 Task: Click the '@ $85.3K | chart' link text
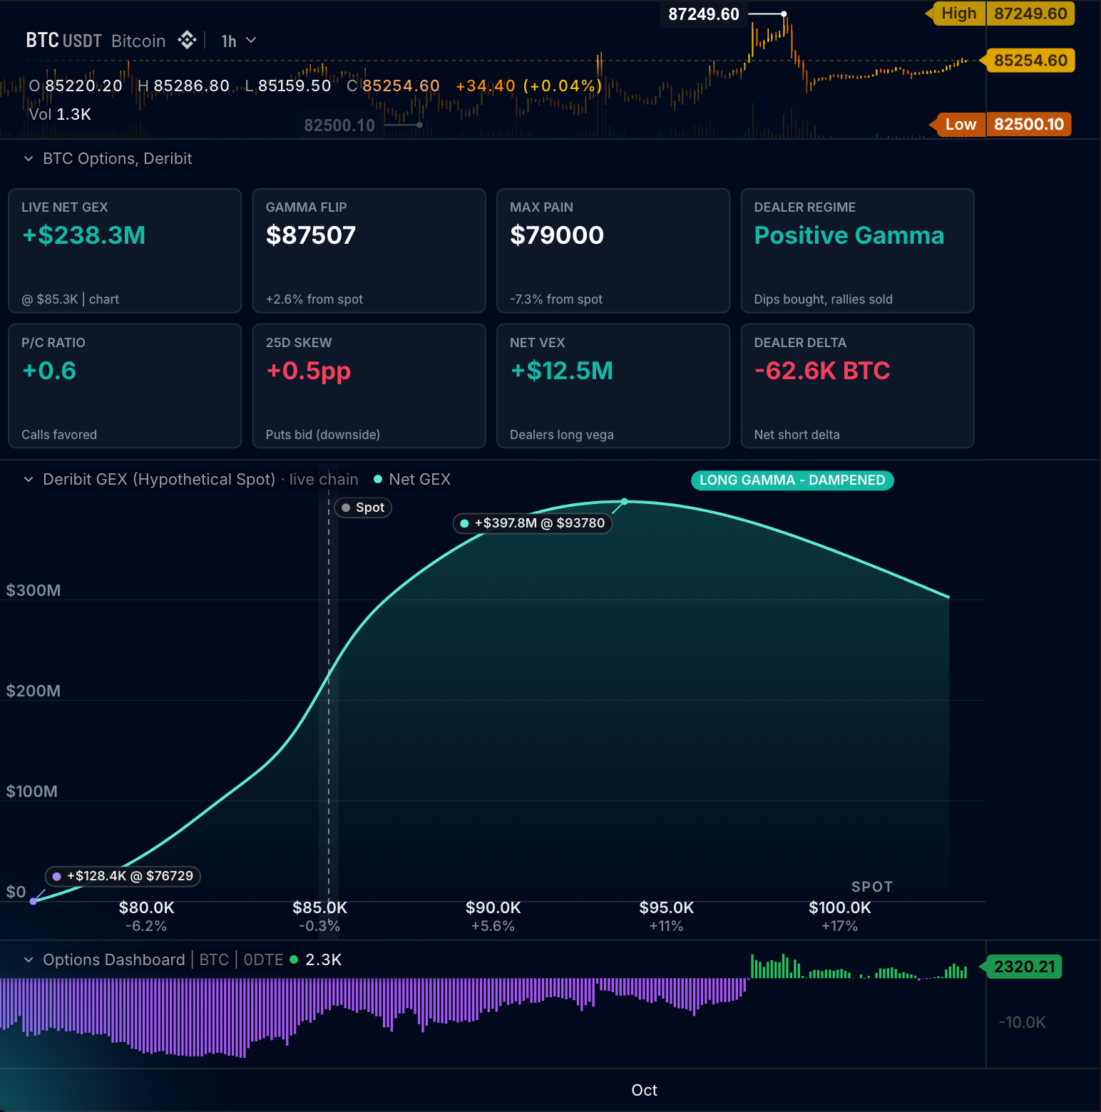click(x=71, y=299)
